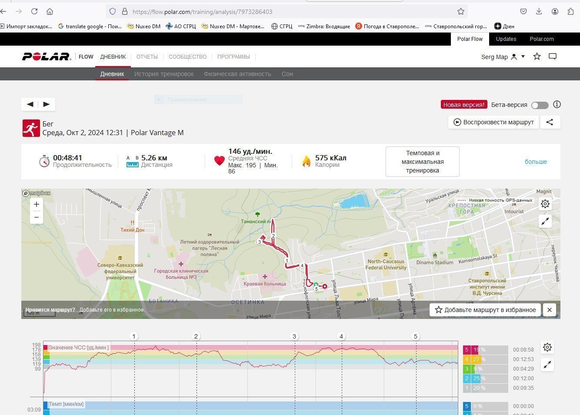580x415 pixels.
Task: Open the browser home page icon
Action: tap(50, 11)
